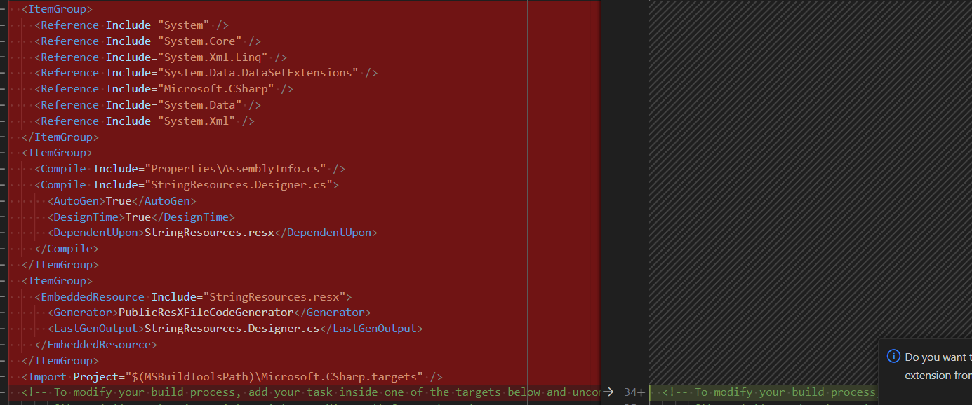Screen dimensions: 972x405
Task: Select the Reference Include="System" line
Action: [x=132, y=25]
